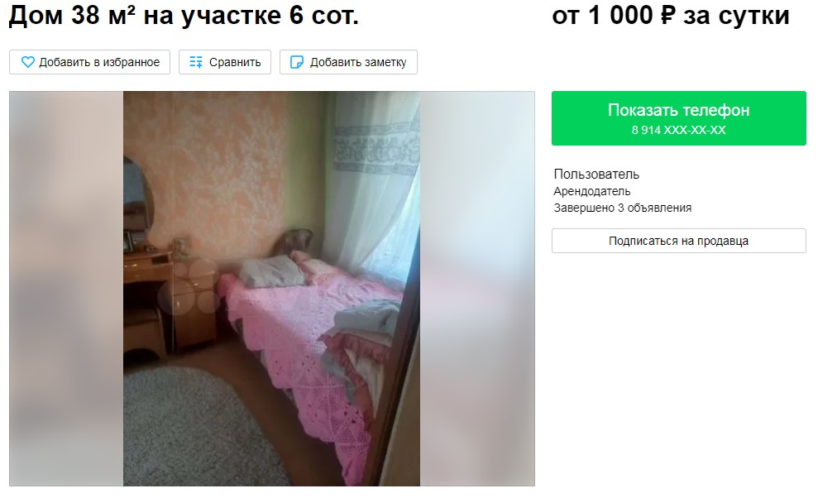Viewport: 818px width, 498px height.
Task: Click the ruble sign in the price
Action: click(667, 15)
